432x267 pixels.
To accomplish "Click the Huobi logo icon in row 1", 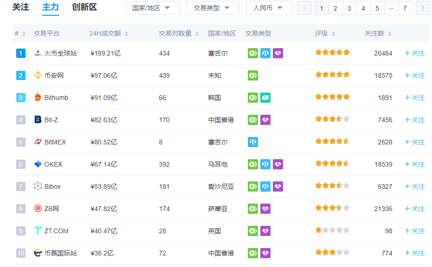I will click(38, 53).
